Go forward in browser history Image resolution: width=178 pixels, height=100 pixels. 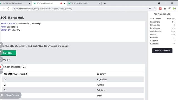[x=4, y=9]
